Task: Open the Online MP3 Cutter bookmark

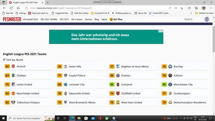Action: [x=159, y=13]
